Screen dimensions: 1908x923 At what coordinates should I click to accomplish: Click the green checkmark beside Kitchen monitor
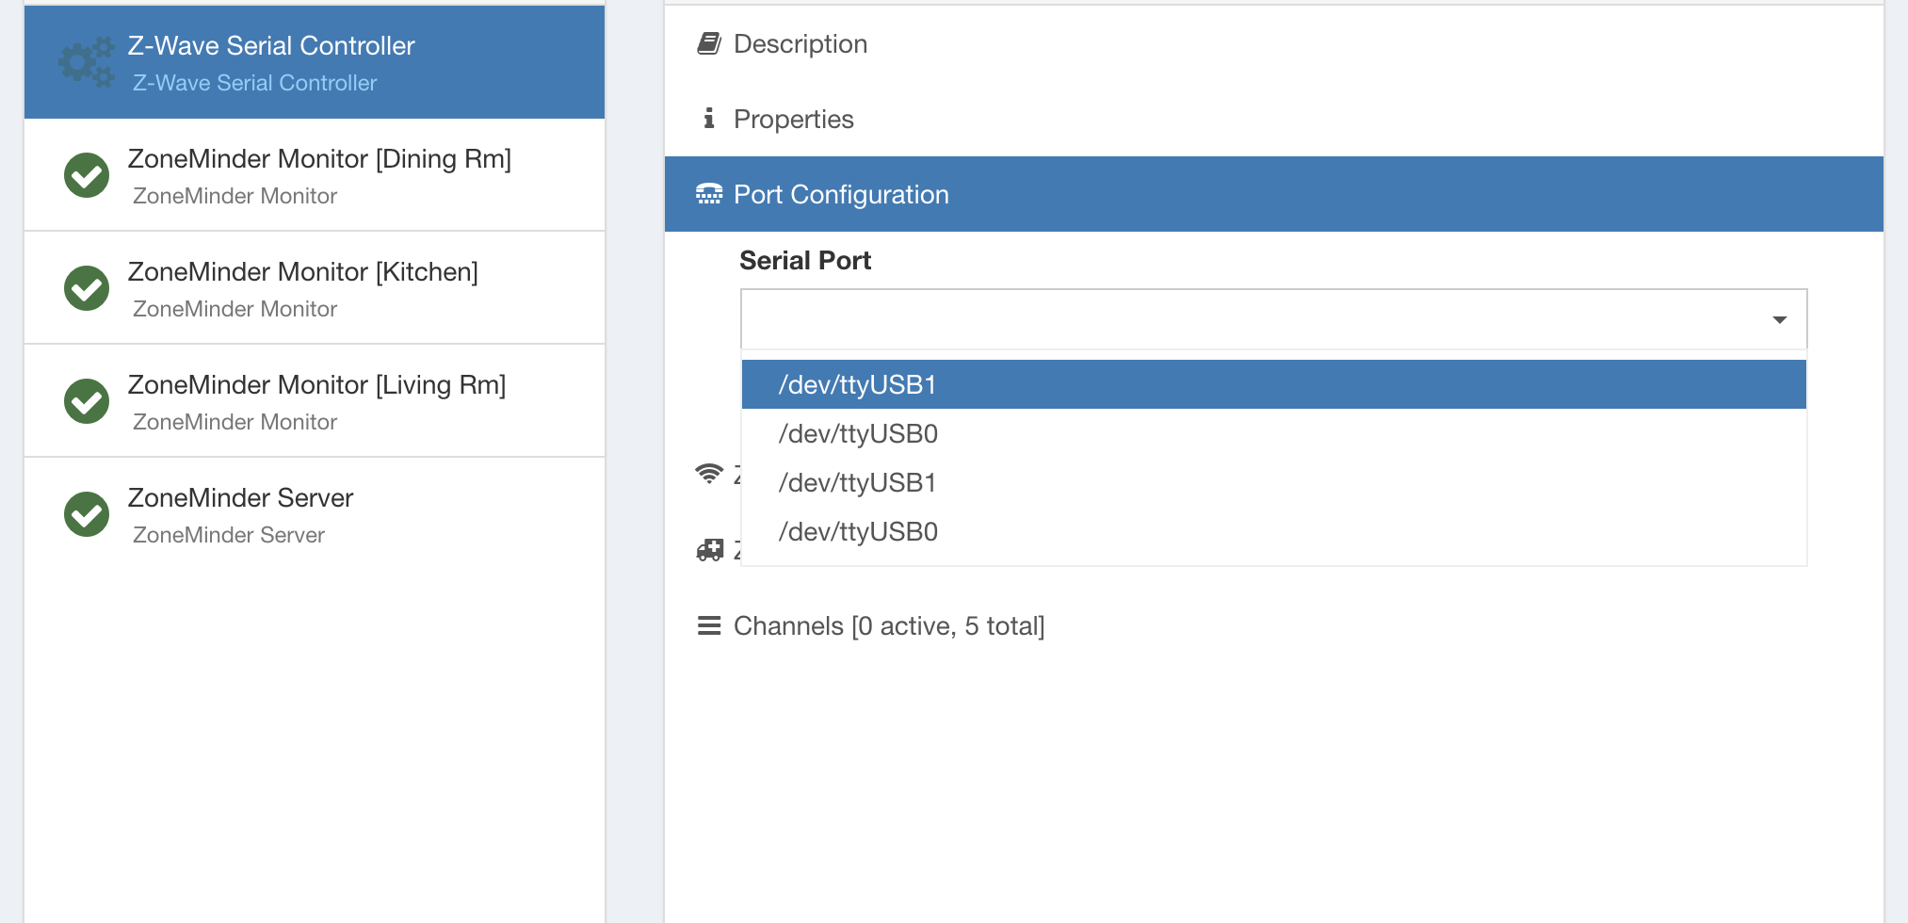tap(87, 288)
